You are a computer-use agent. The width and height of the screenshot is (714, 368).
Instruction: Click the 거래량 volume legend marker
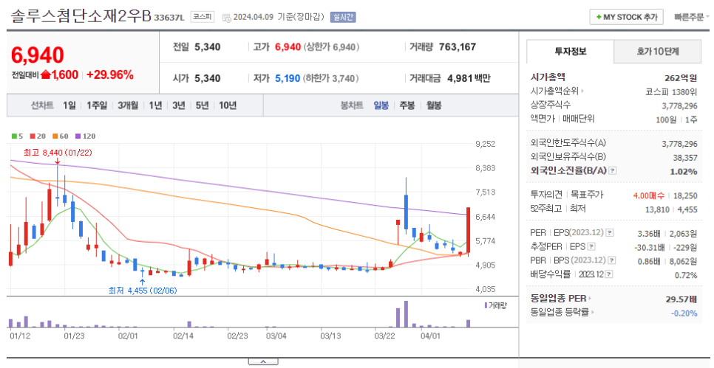[495, 305]
